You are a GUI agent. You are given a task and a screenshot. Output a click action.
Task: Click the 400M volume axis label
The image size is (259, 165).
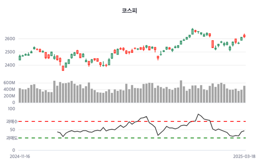pyautogui.click(x=9, y=90)
